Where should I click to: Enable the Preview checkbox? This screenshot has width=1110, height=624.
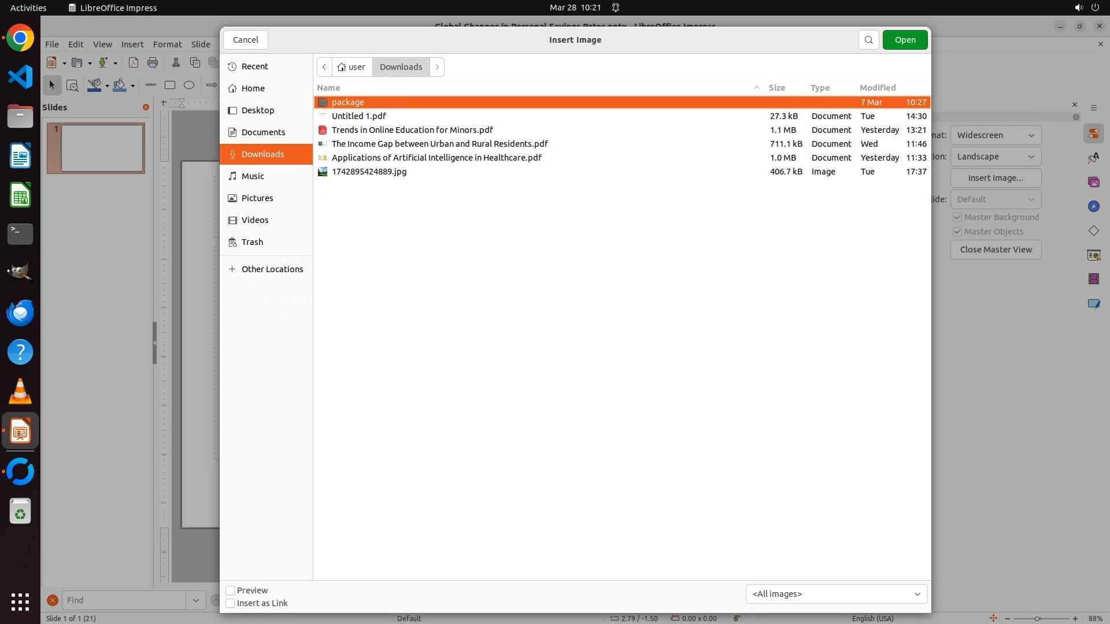point(230,590)
